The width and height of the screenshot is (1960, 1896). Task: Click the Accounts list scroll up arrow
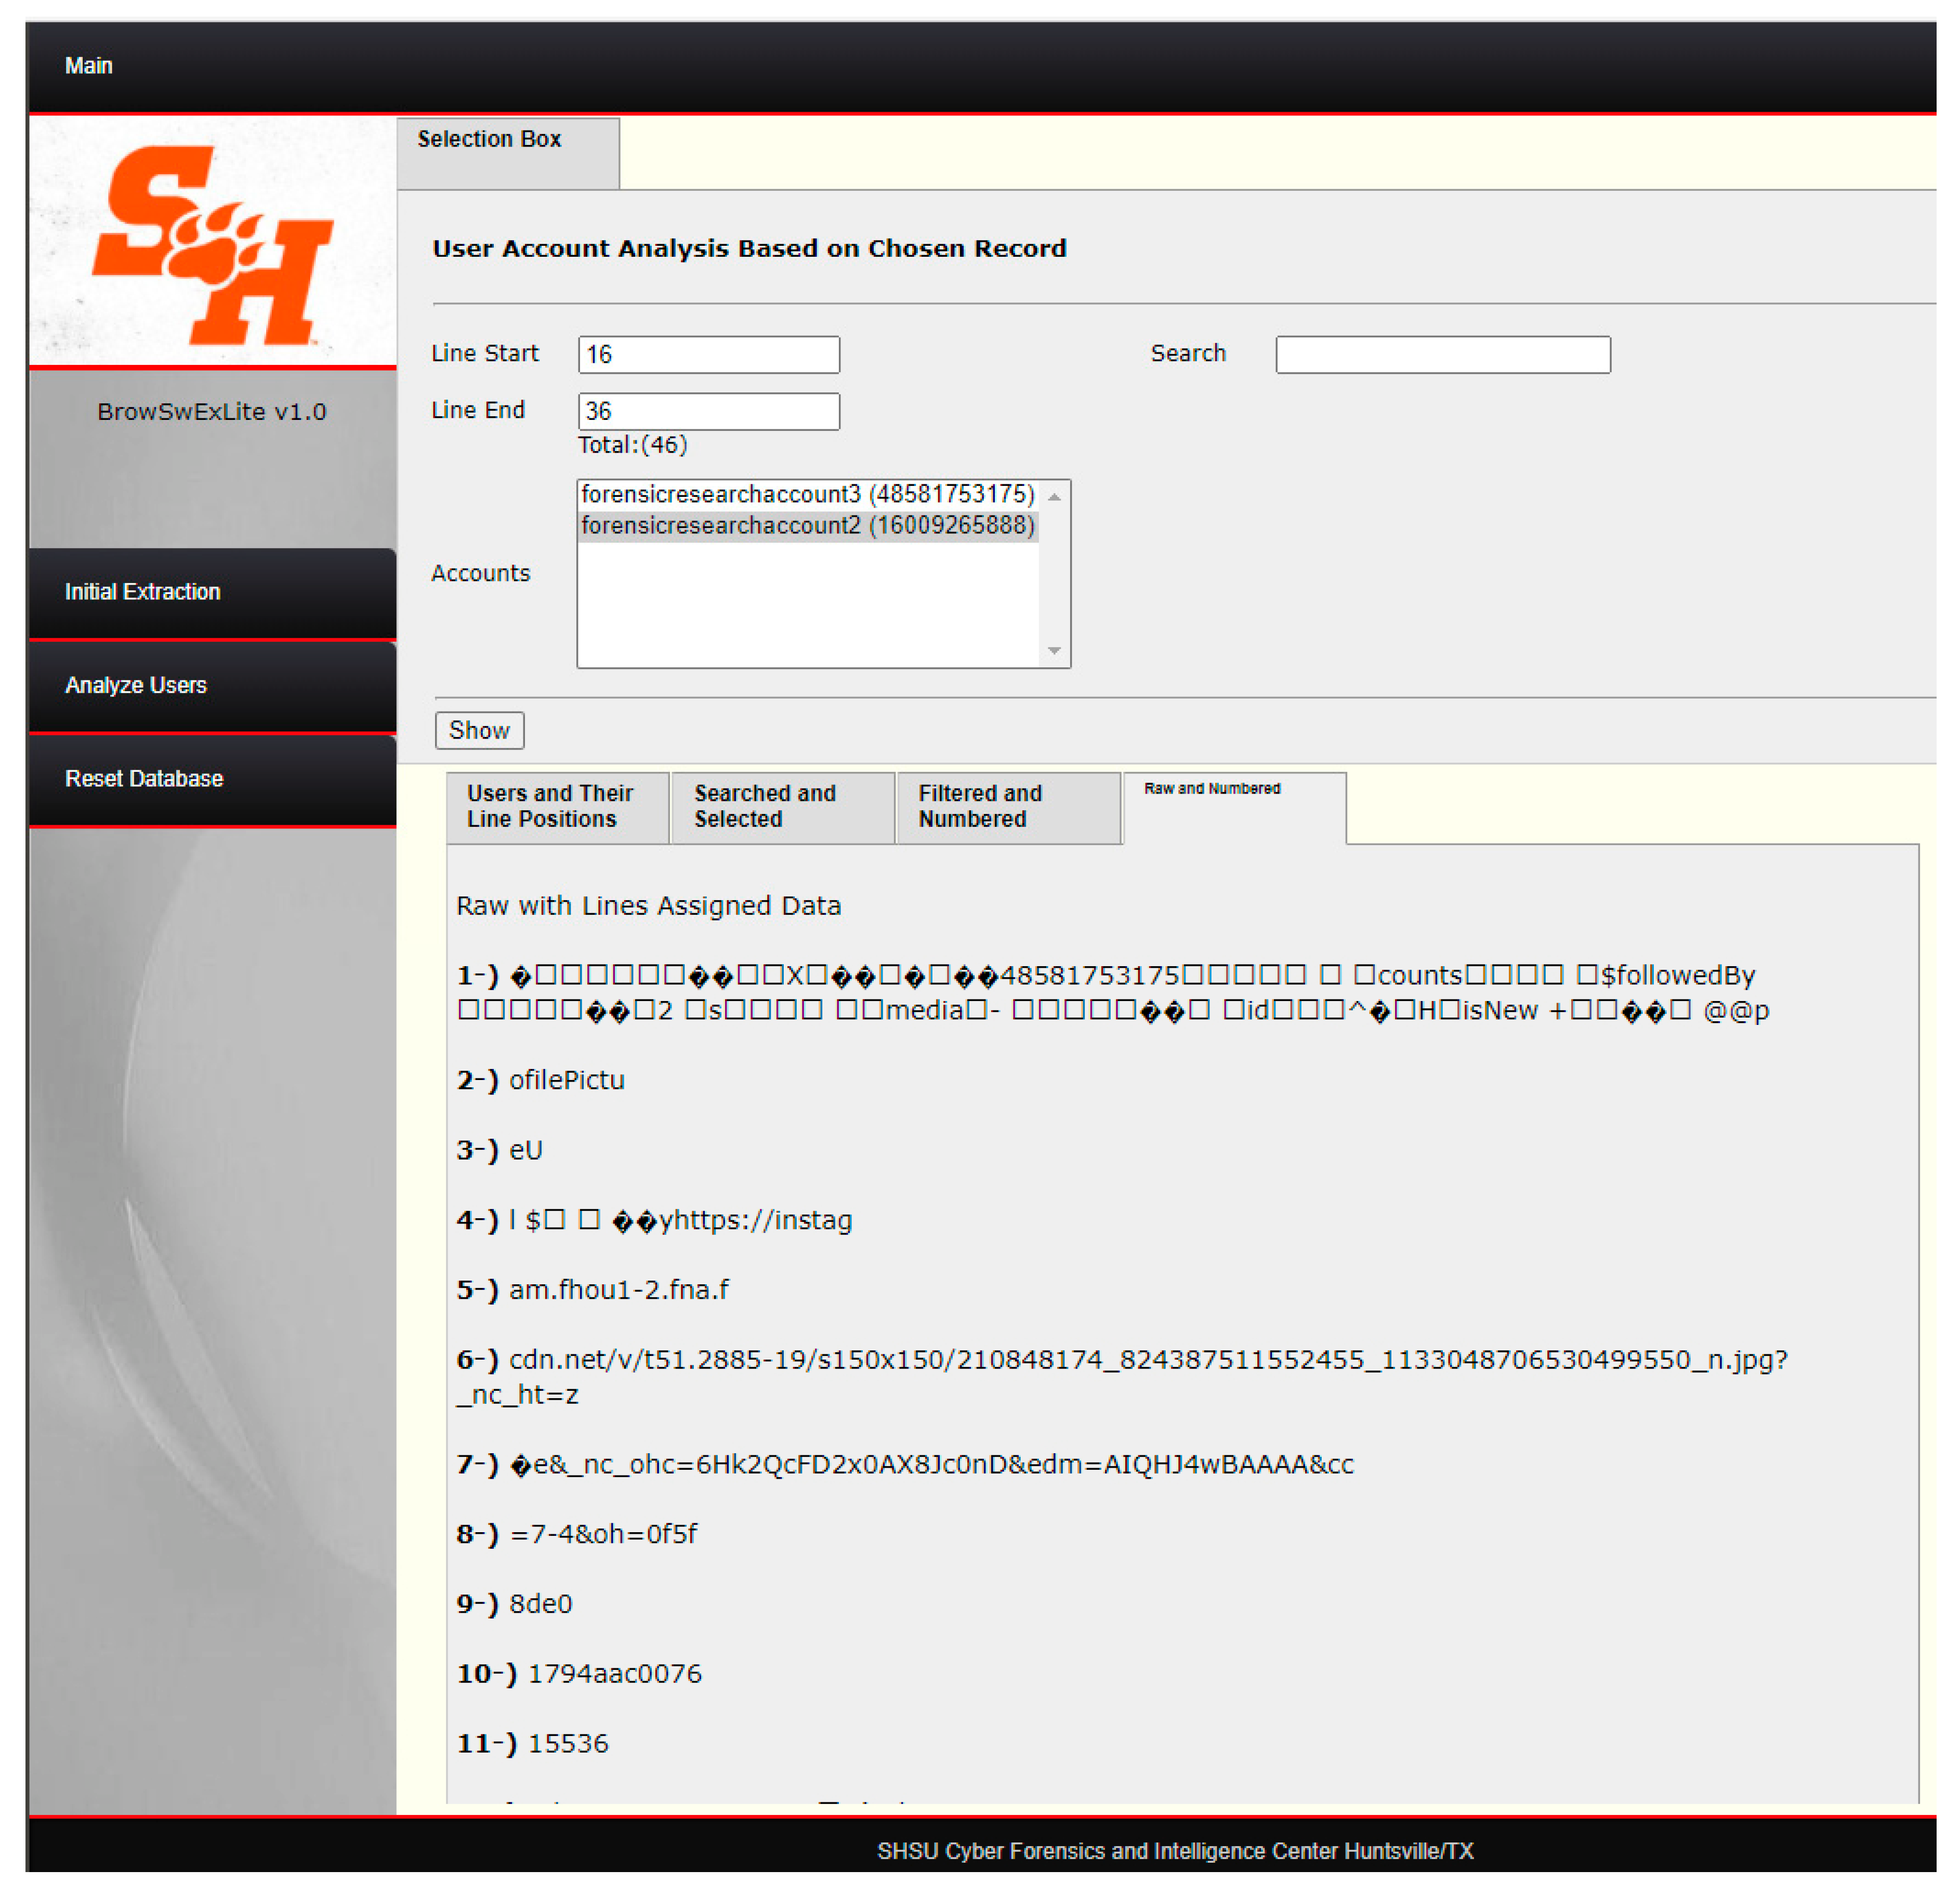click(x=1054, y=497)
